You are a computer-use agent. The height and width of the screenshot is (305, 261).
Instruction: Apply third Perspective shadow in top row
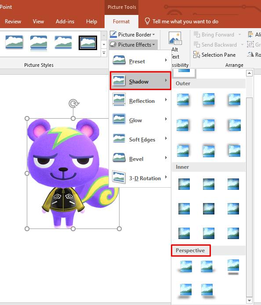233,267
